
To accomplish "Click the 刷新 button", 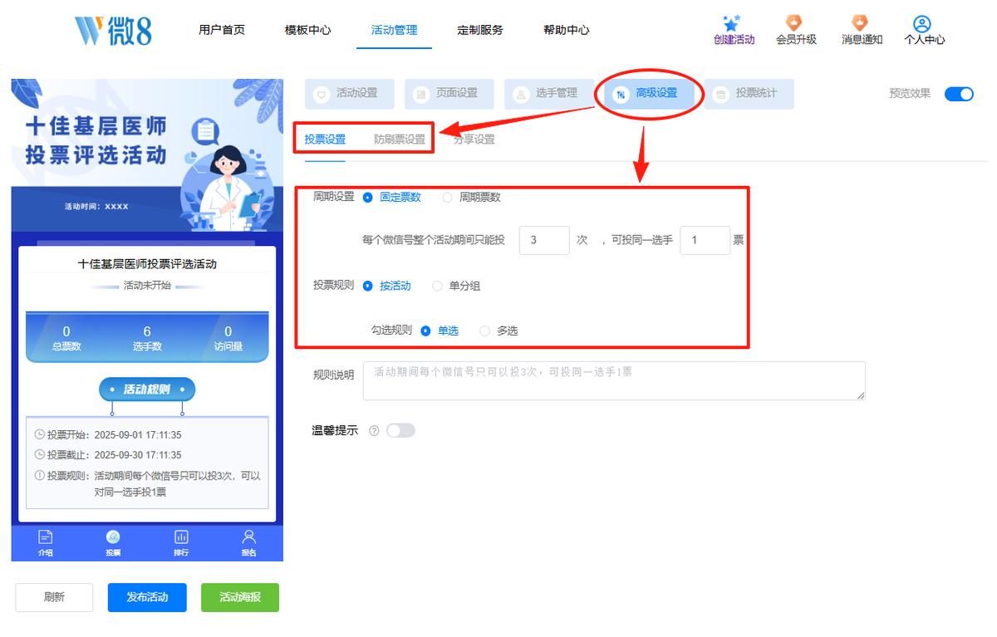I will (54, 597).
